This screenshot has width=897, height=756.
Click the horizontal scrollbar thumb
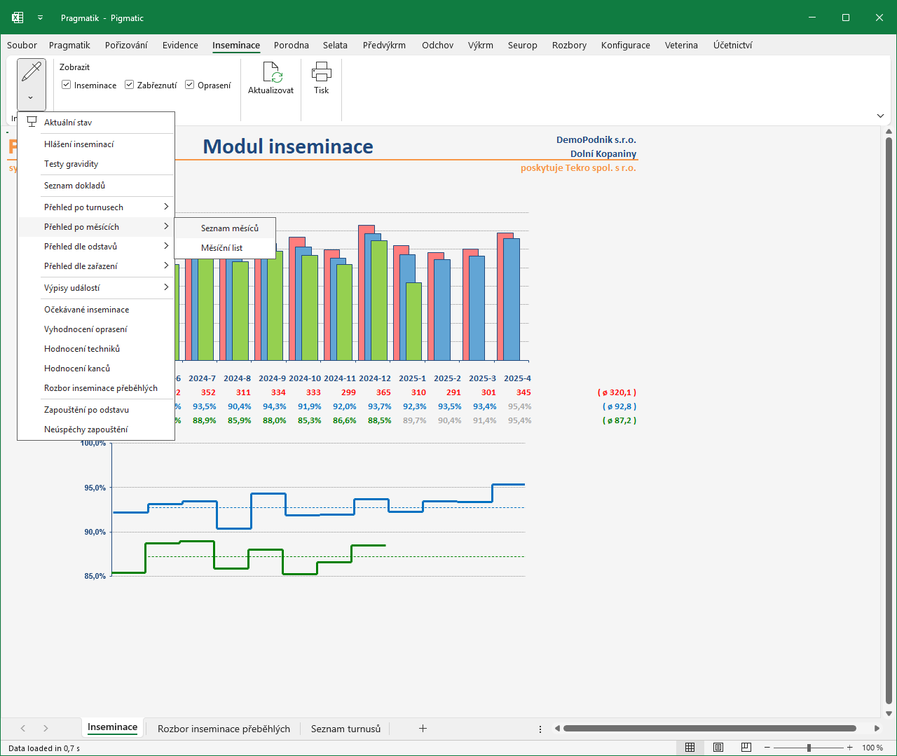tap(709, 729)
